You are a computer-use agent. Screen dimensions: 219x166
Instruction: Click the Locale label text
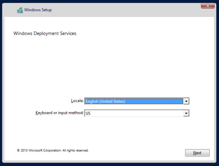[x=77, y=101]
